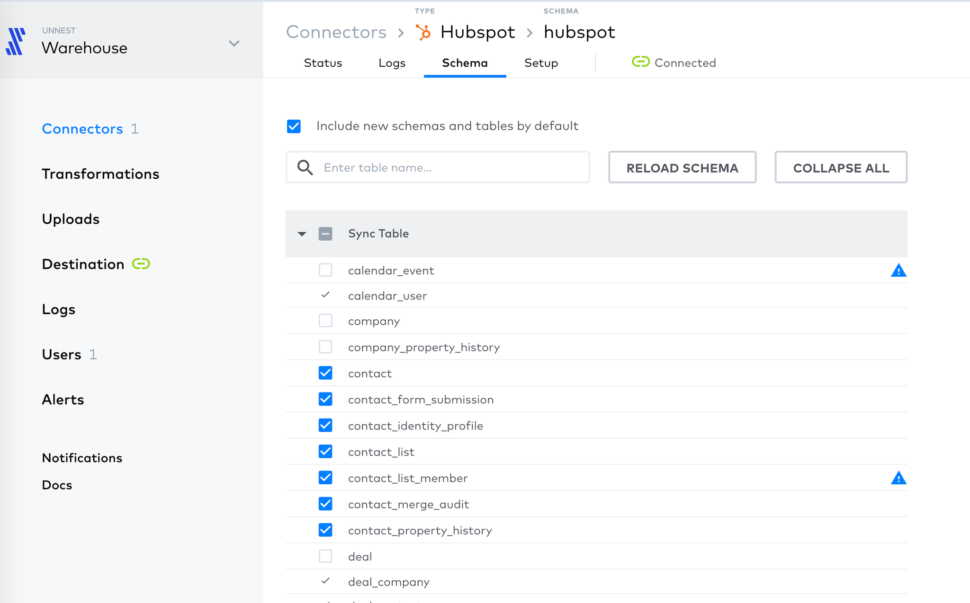
Task: Uncheck Include new schemas by default
Action: point(294,126)
